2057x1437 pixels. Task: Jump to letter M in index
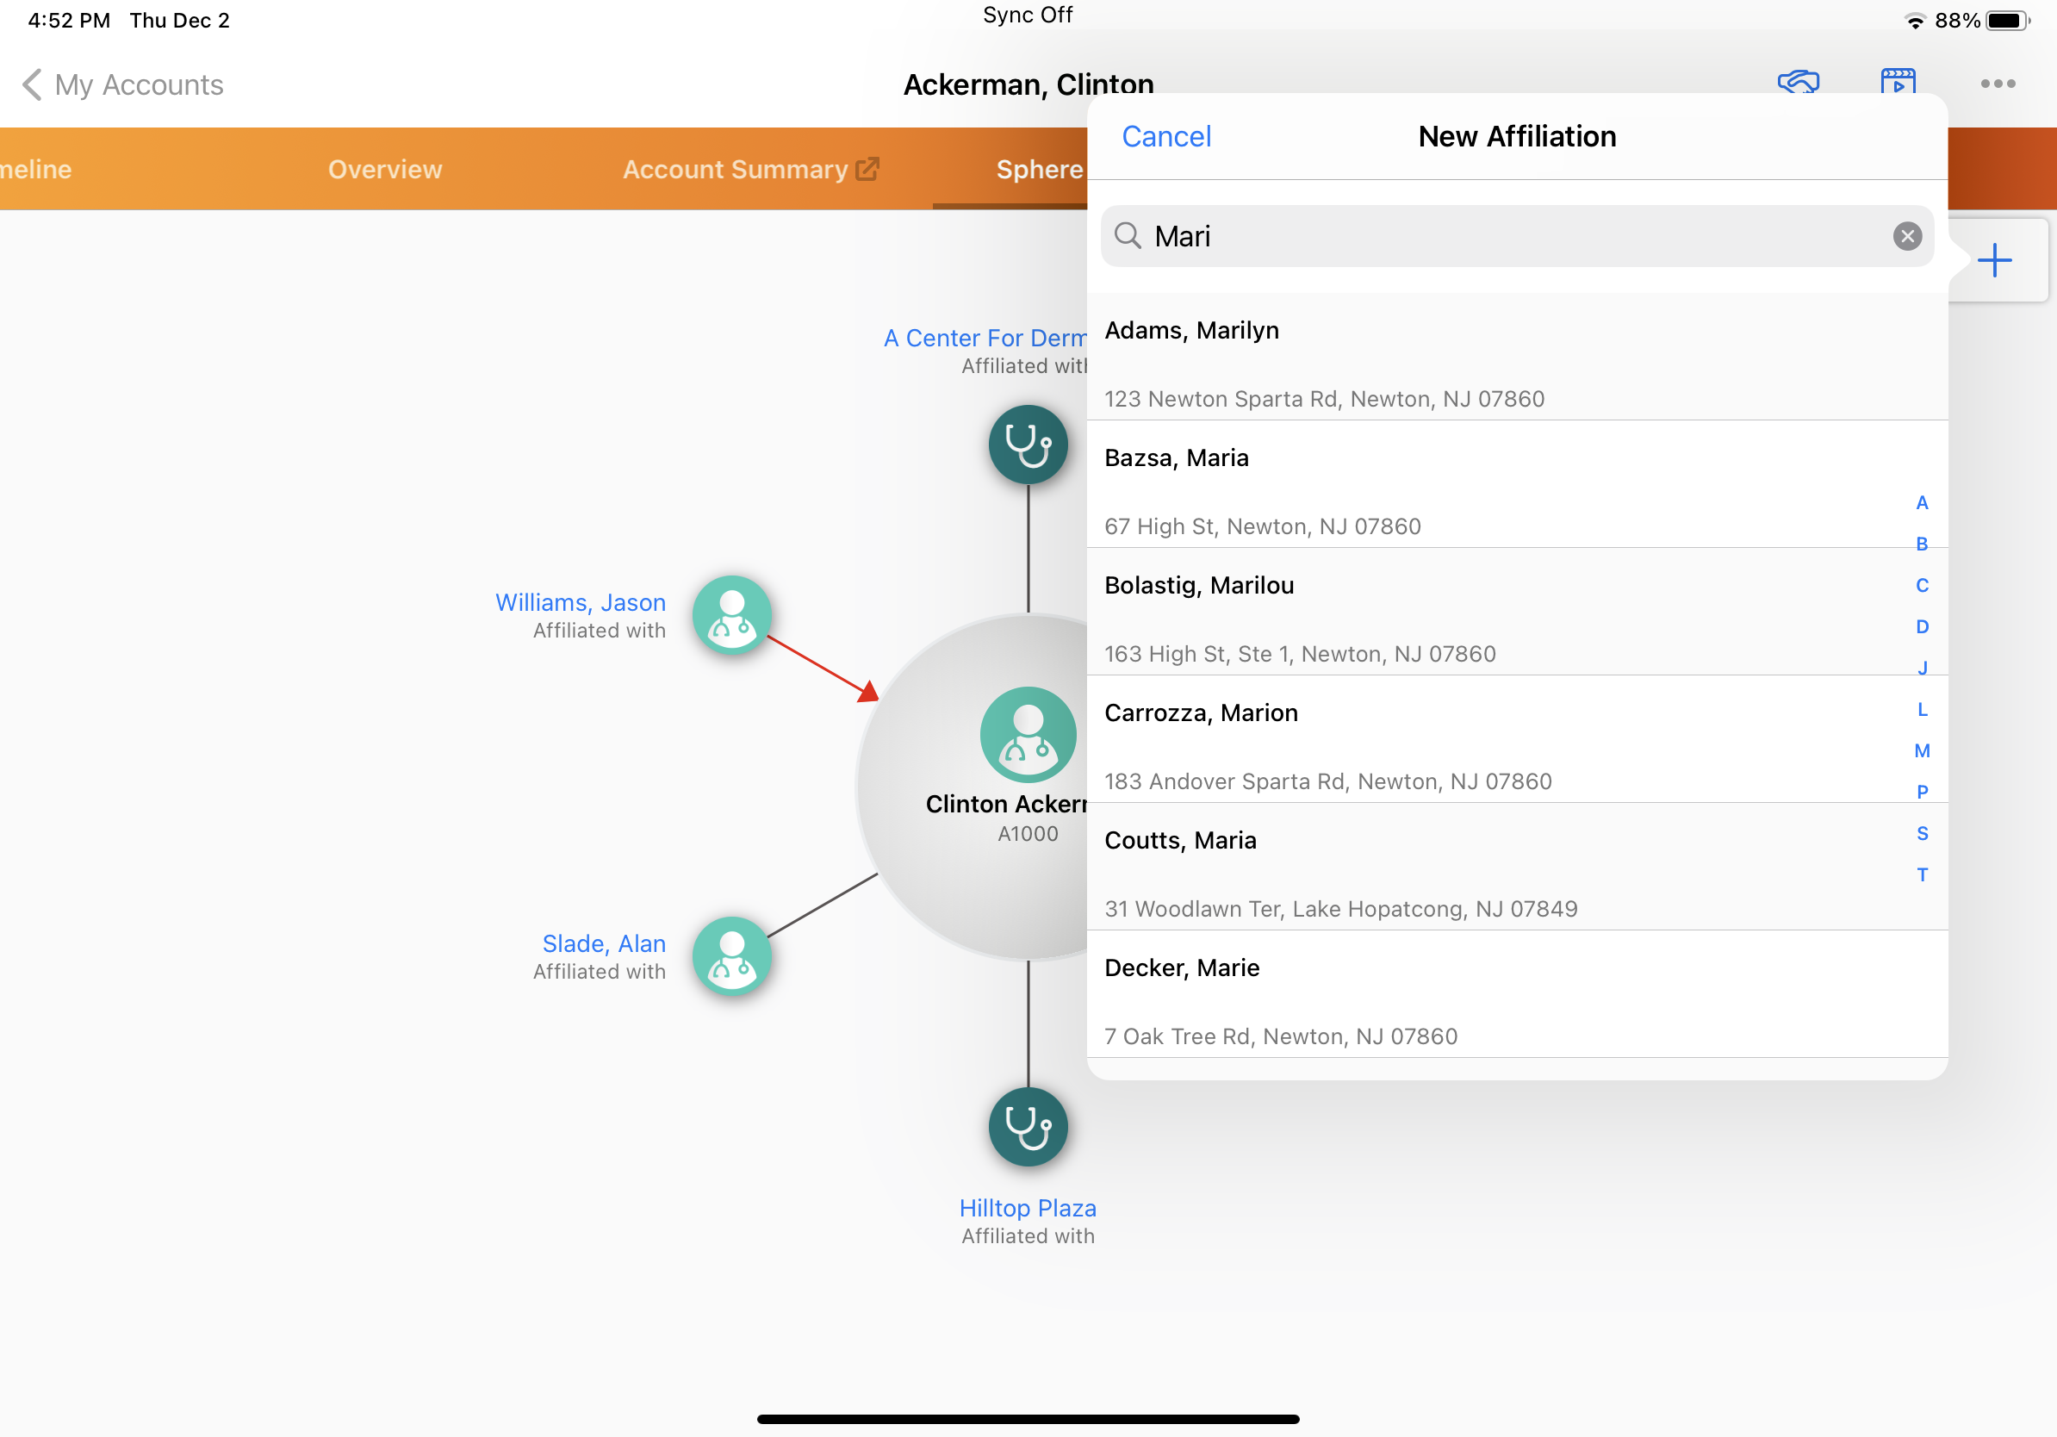click(1922, 750)
